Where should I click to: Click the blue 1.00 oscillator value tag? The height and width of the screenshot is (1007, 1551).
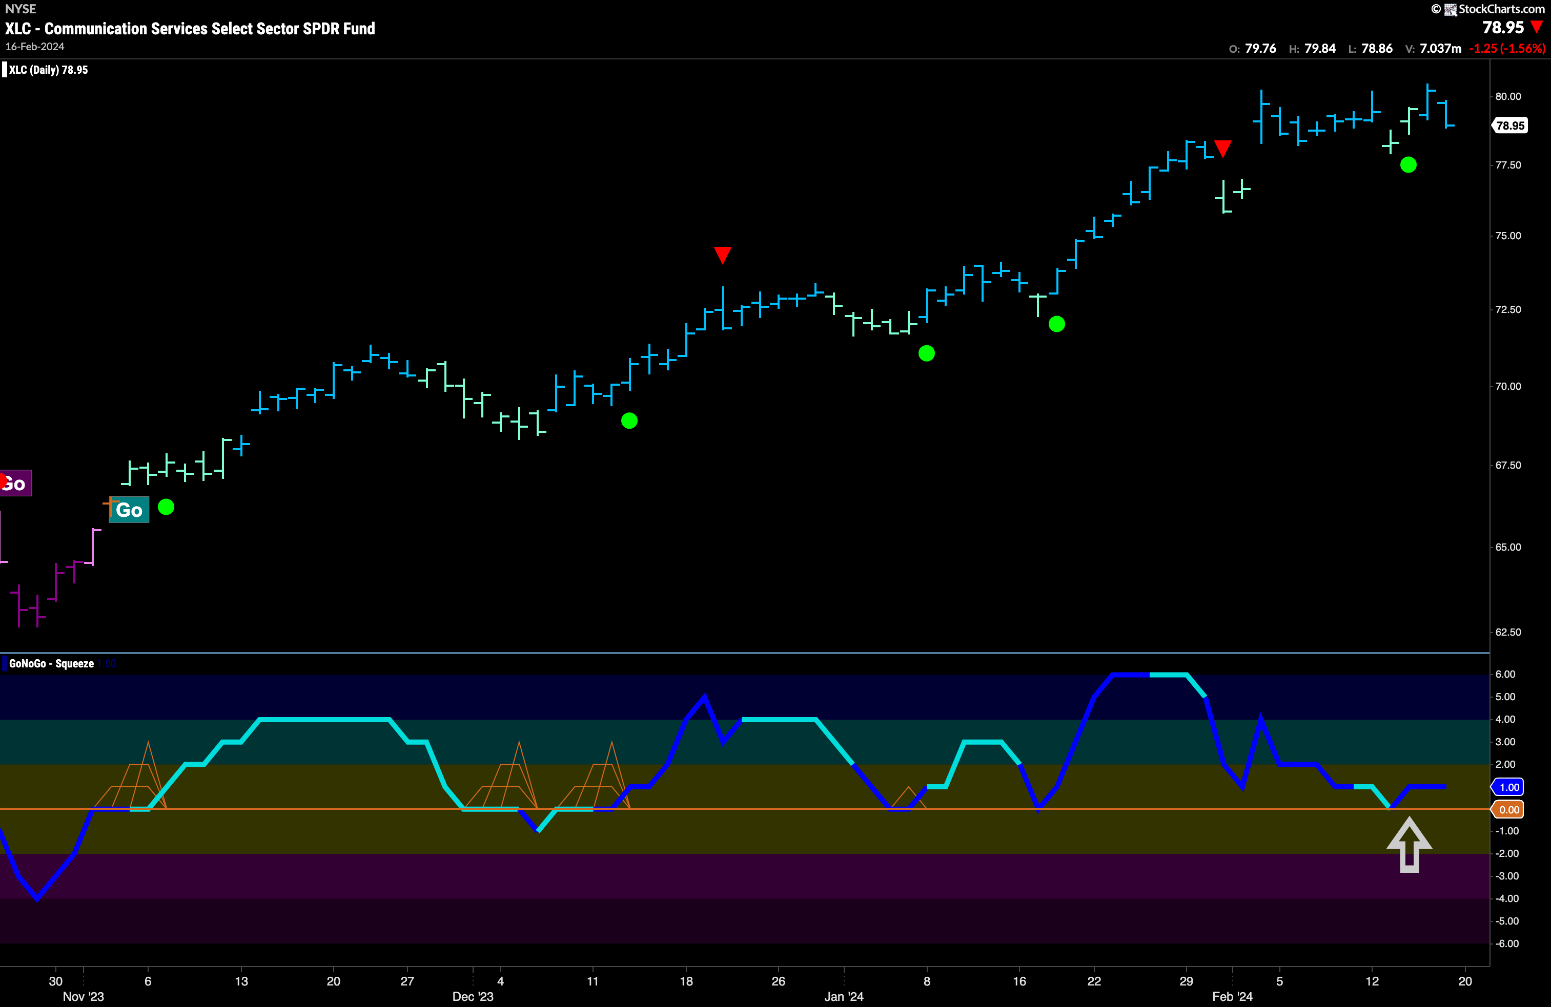pos(1508,787)
